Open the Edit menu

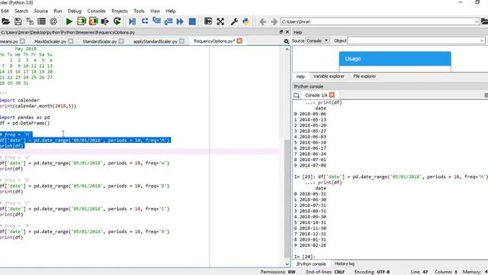point(5,11)
